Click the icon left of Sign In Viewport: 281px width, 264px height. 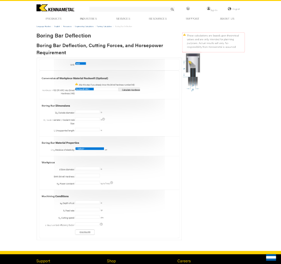(x=188, y=8)
